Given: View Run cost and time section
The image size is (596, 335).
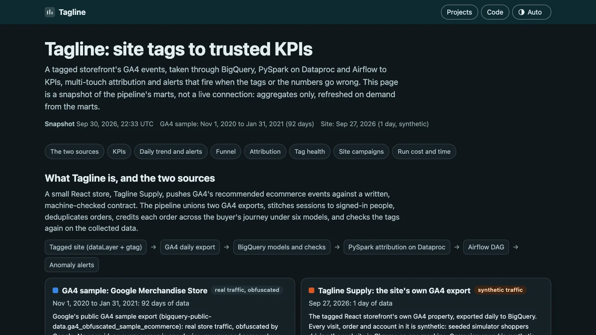Looking at the screenshot, I should pos(424,151).
